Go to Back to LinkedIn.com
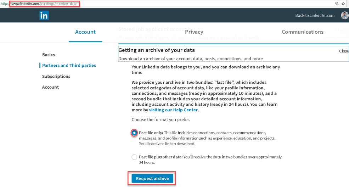The width and height of the screenshot is (349, 189). click(315, 15)
